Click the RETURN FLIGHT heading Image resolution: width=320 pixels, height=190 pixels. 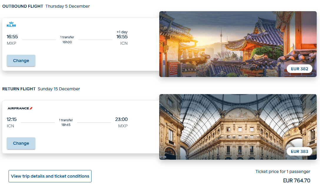click(19, 89)
